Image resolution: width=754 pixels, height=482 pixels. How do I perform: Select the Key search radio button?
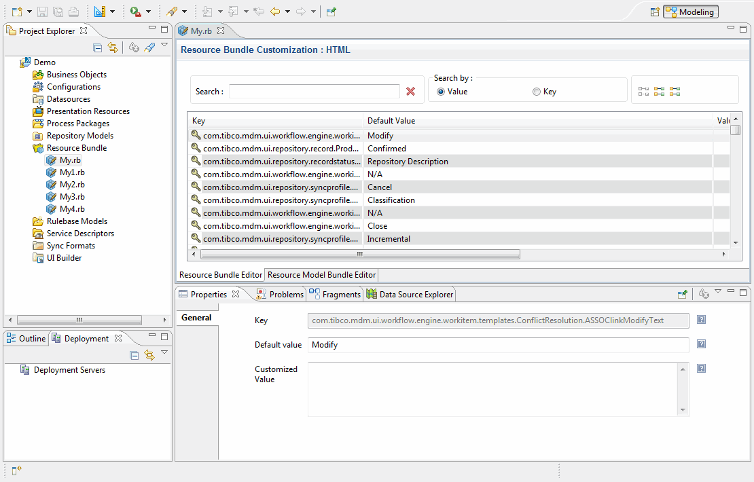(x=537, y=92)
